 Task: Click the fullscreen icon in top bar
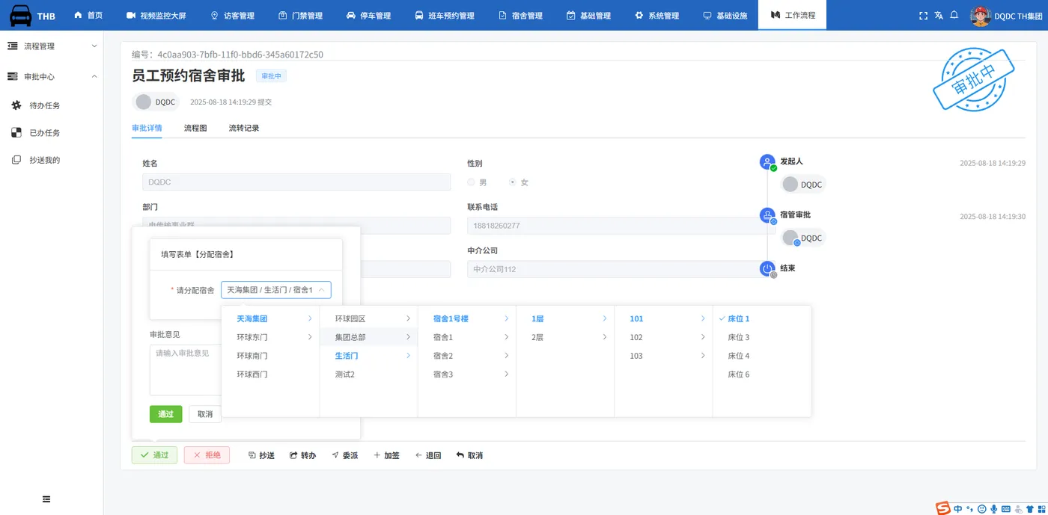[923, 15]
